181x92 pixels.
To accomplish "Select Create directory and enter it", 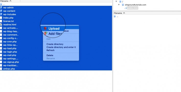I will click(61, 47).
